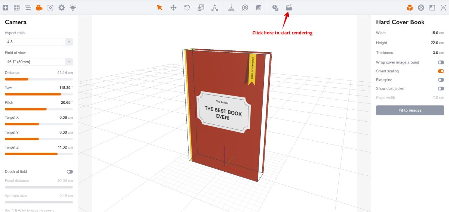
Task: Click the Focal distance slider
Action: (39, 187)
